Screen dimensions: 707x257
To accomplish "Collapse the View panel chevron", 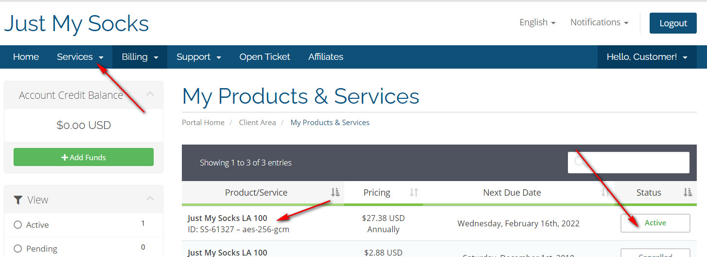I will pos(150,199).
